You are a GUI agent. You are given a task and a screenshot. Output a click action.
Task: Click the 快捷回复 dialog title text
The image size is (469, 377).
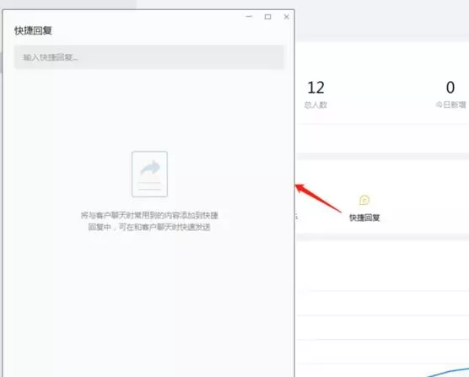[x=33, y=30]
